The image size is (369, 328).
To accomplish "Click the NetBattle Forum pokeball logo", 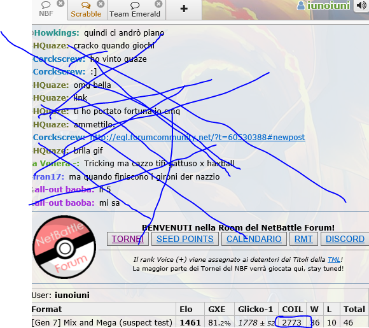I will [x=64, y=247].
